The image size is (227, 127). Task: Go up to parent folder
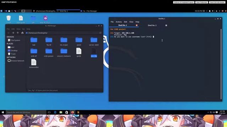18,33
